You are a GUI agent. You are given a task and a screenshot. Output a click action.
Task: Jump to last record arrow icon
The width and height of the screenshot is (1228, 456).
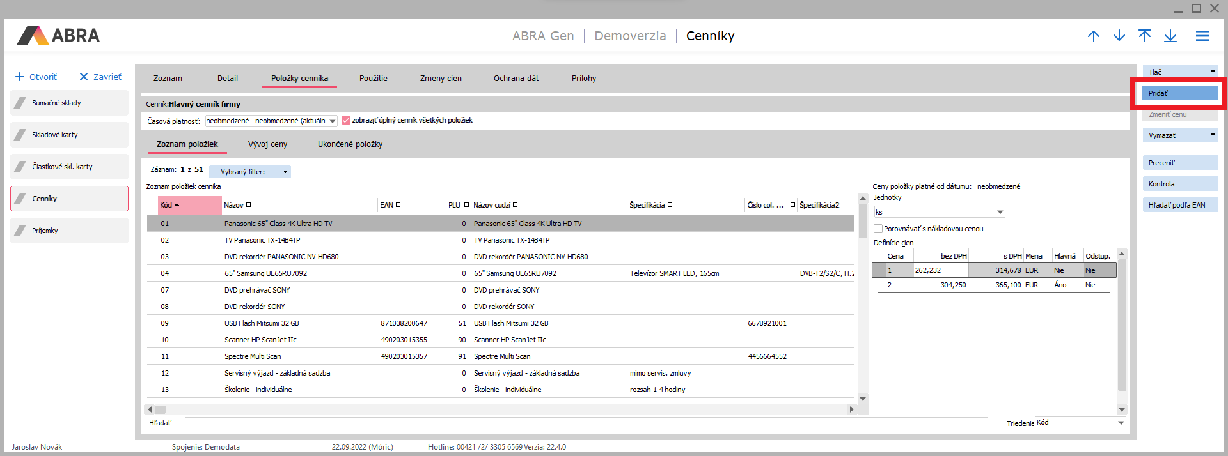pos(1170,36)
